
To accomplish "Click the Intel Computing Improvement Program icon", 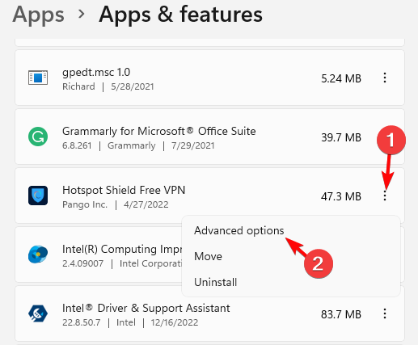I will point(38,255).
